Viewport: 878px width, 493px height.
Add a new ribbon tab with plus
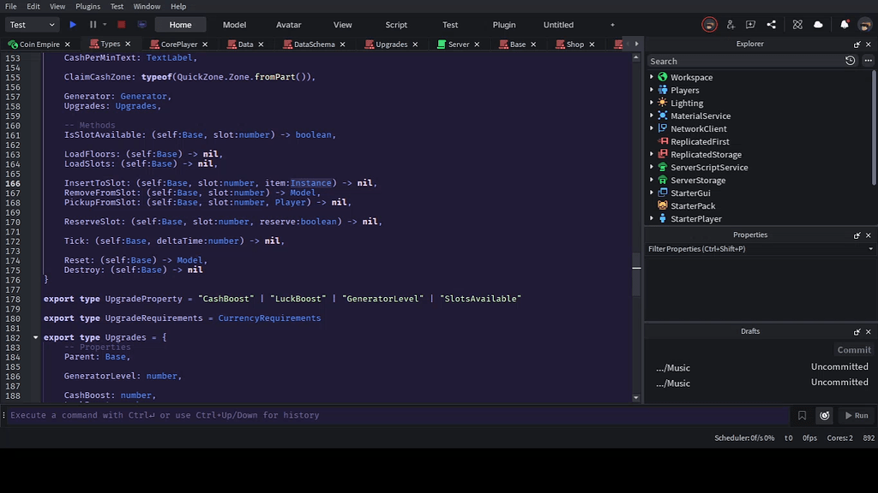tap(612, 25)
